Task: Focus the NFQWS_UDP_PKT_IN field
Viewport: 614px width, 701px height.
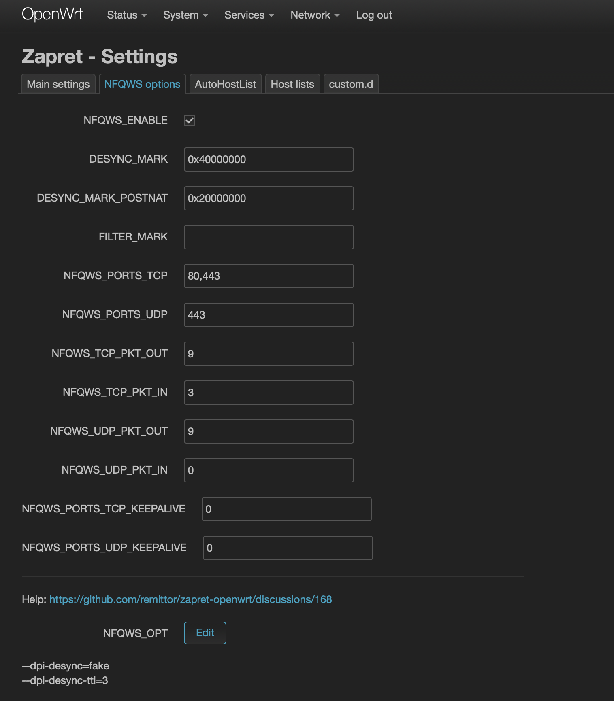Action: [269, 470]
